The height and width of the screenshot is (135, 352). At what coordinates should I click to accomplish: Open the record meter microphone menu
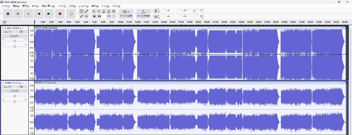pyautogui.click(x=155, y=11)
